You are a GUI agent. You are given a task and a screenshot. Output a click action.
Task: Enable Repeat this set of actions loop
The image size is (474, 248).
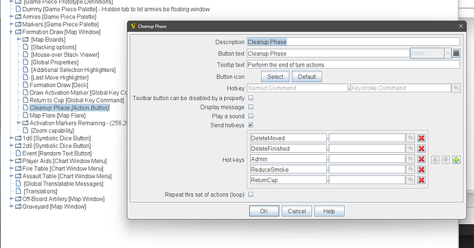tap(251, 195)
